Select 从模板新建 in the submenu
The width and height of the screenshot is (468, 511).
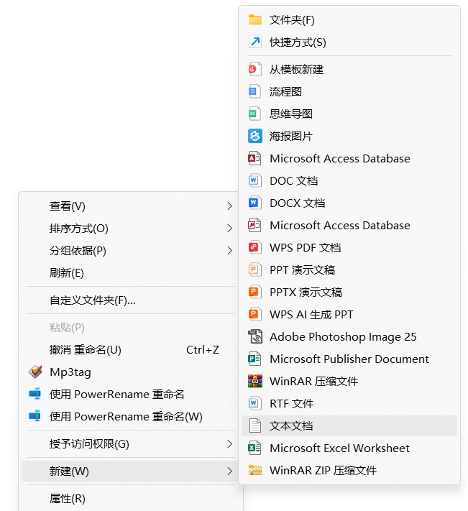pyautogui.click(x=349, y=69)
